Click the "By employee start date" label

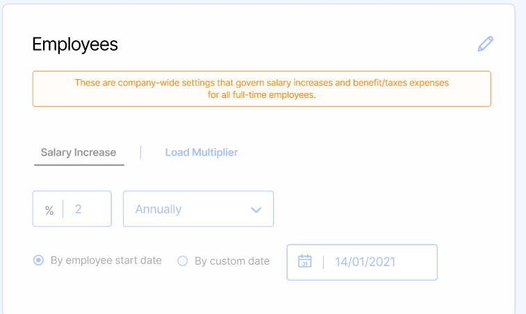pyautogui.click(x=106, y=261)
